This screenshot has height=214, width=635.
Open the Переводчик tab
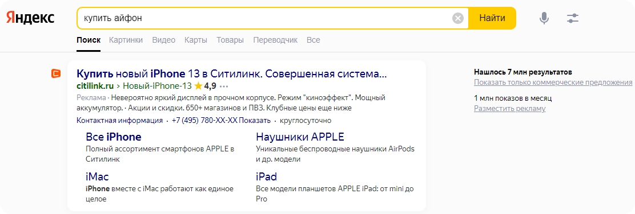pos(275,40)
